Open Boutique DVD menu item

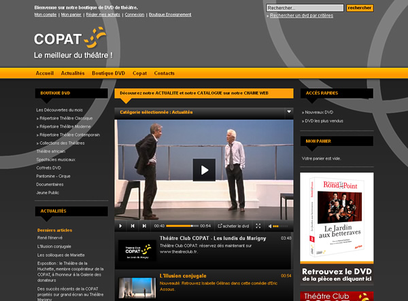[x=109, y=73]
